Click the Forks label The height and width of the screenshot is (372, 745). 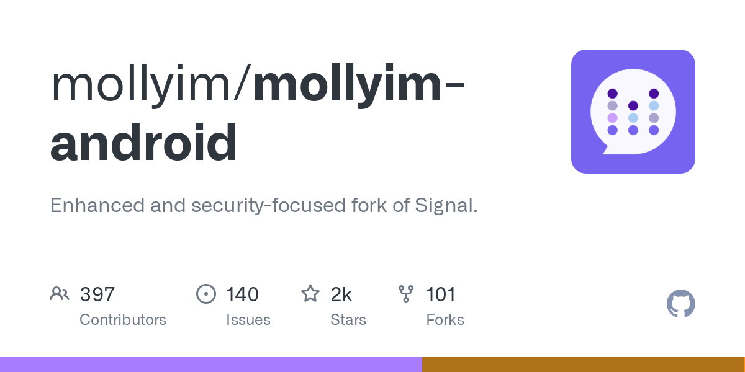click(x=445, y=320)
